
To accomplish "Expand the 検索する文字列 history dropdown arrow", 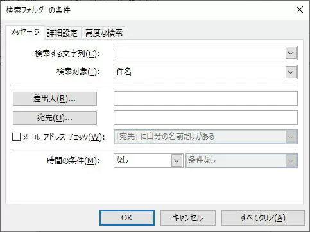I will 291,53.
